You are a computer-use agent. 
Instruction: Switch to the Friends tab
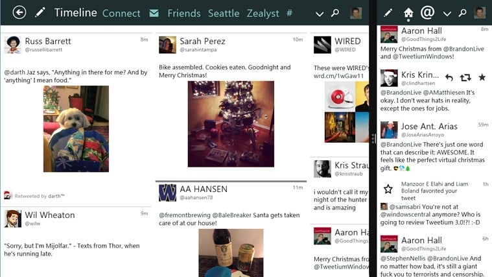pyautogui.click(x=184, y=13)
